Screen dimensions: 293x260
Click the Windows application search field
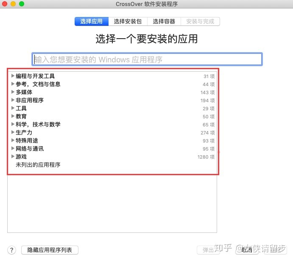click(x=147, y=59)
